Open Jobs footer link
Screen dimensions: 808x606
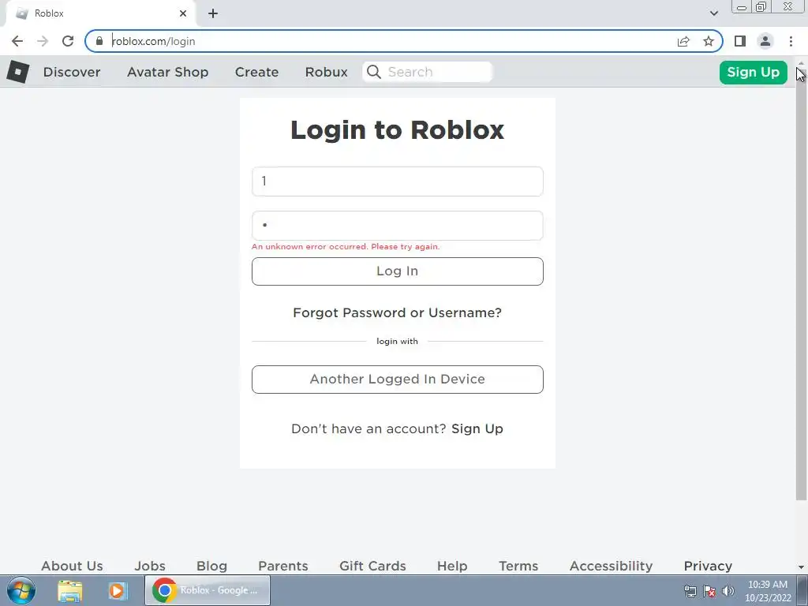coord(150,566)
